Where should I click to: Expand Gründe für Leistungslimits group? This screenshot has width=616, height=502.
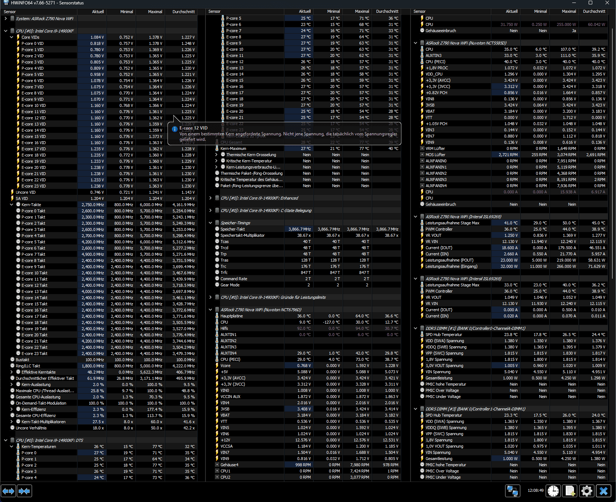pos(211,297)
